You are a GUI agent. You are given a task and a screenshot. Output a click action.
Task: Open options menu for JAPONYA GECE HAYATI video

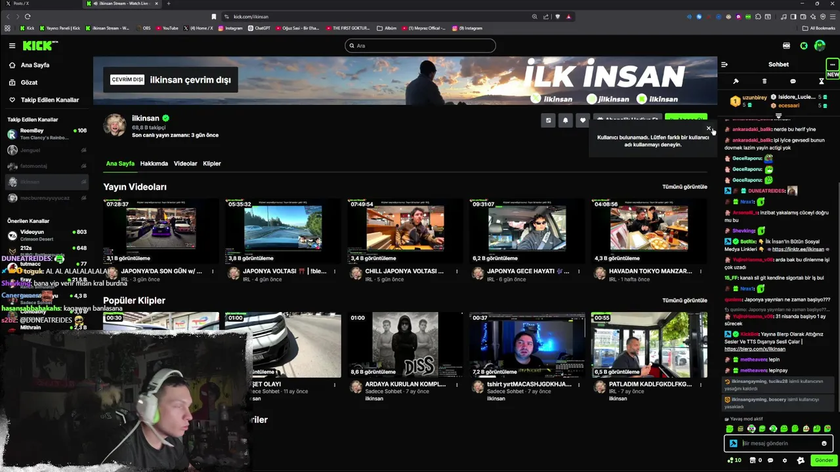(579, 271)
